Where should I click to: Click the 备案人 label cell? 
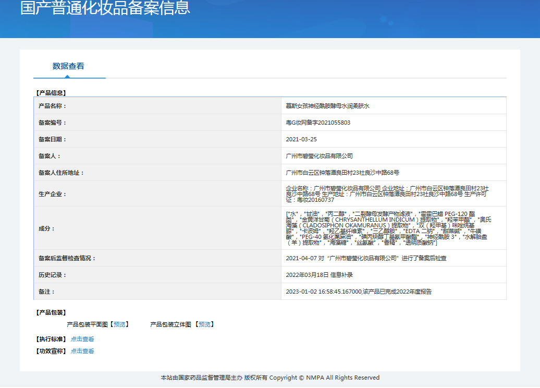tap(157, 156)
